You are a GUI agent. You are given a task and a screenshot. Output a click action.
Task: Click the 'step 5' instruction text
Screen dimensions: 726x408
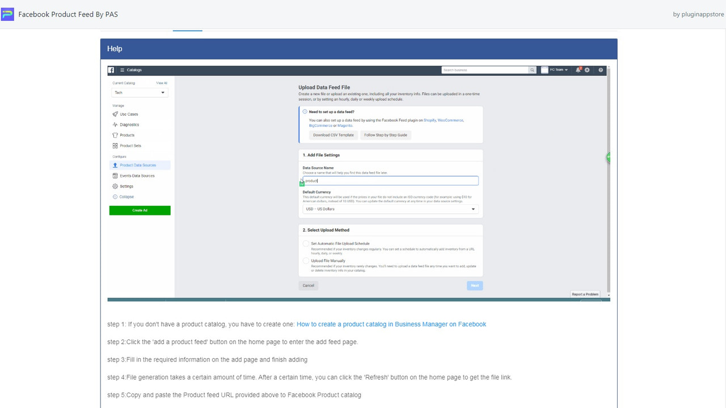click(234, 394)
